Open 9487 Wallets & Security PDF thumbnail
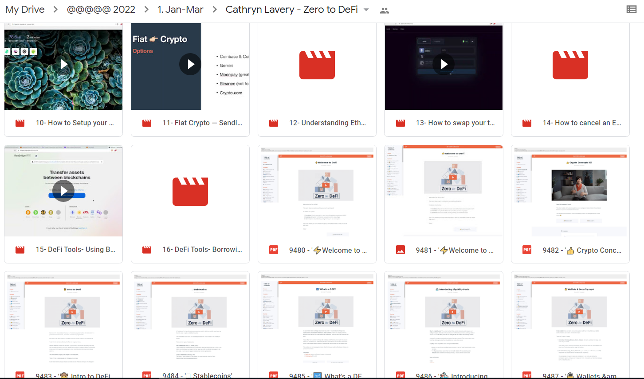Viewport: 644px width, 379px height. (x=570, y=317)
